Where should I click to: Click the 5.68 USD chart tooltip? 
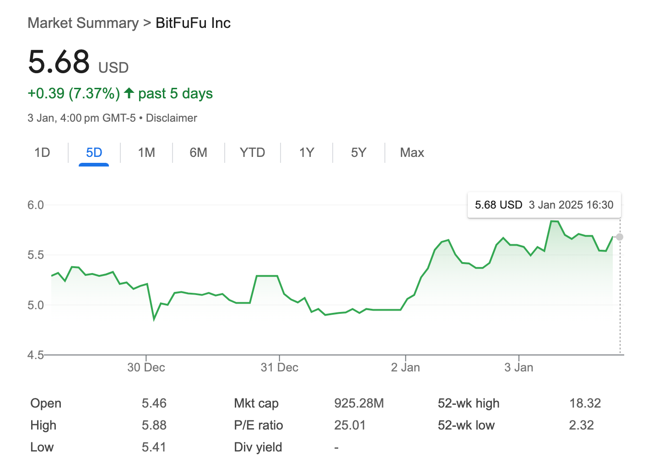[544, 205]
